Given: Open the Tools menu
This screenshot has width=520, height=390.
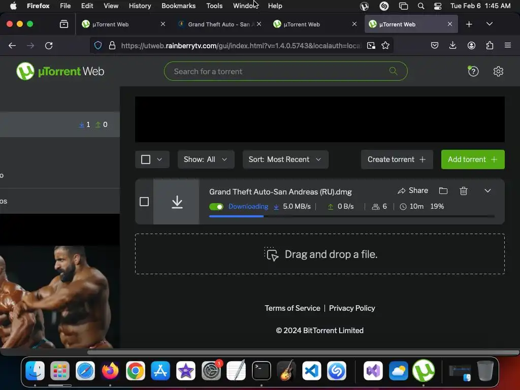Looking at the screenshot, I should 214,6.
